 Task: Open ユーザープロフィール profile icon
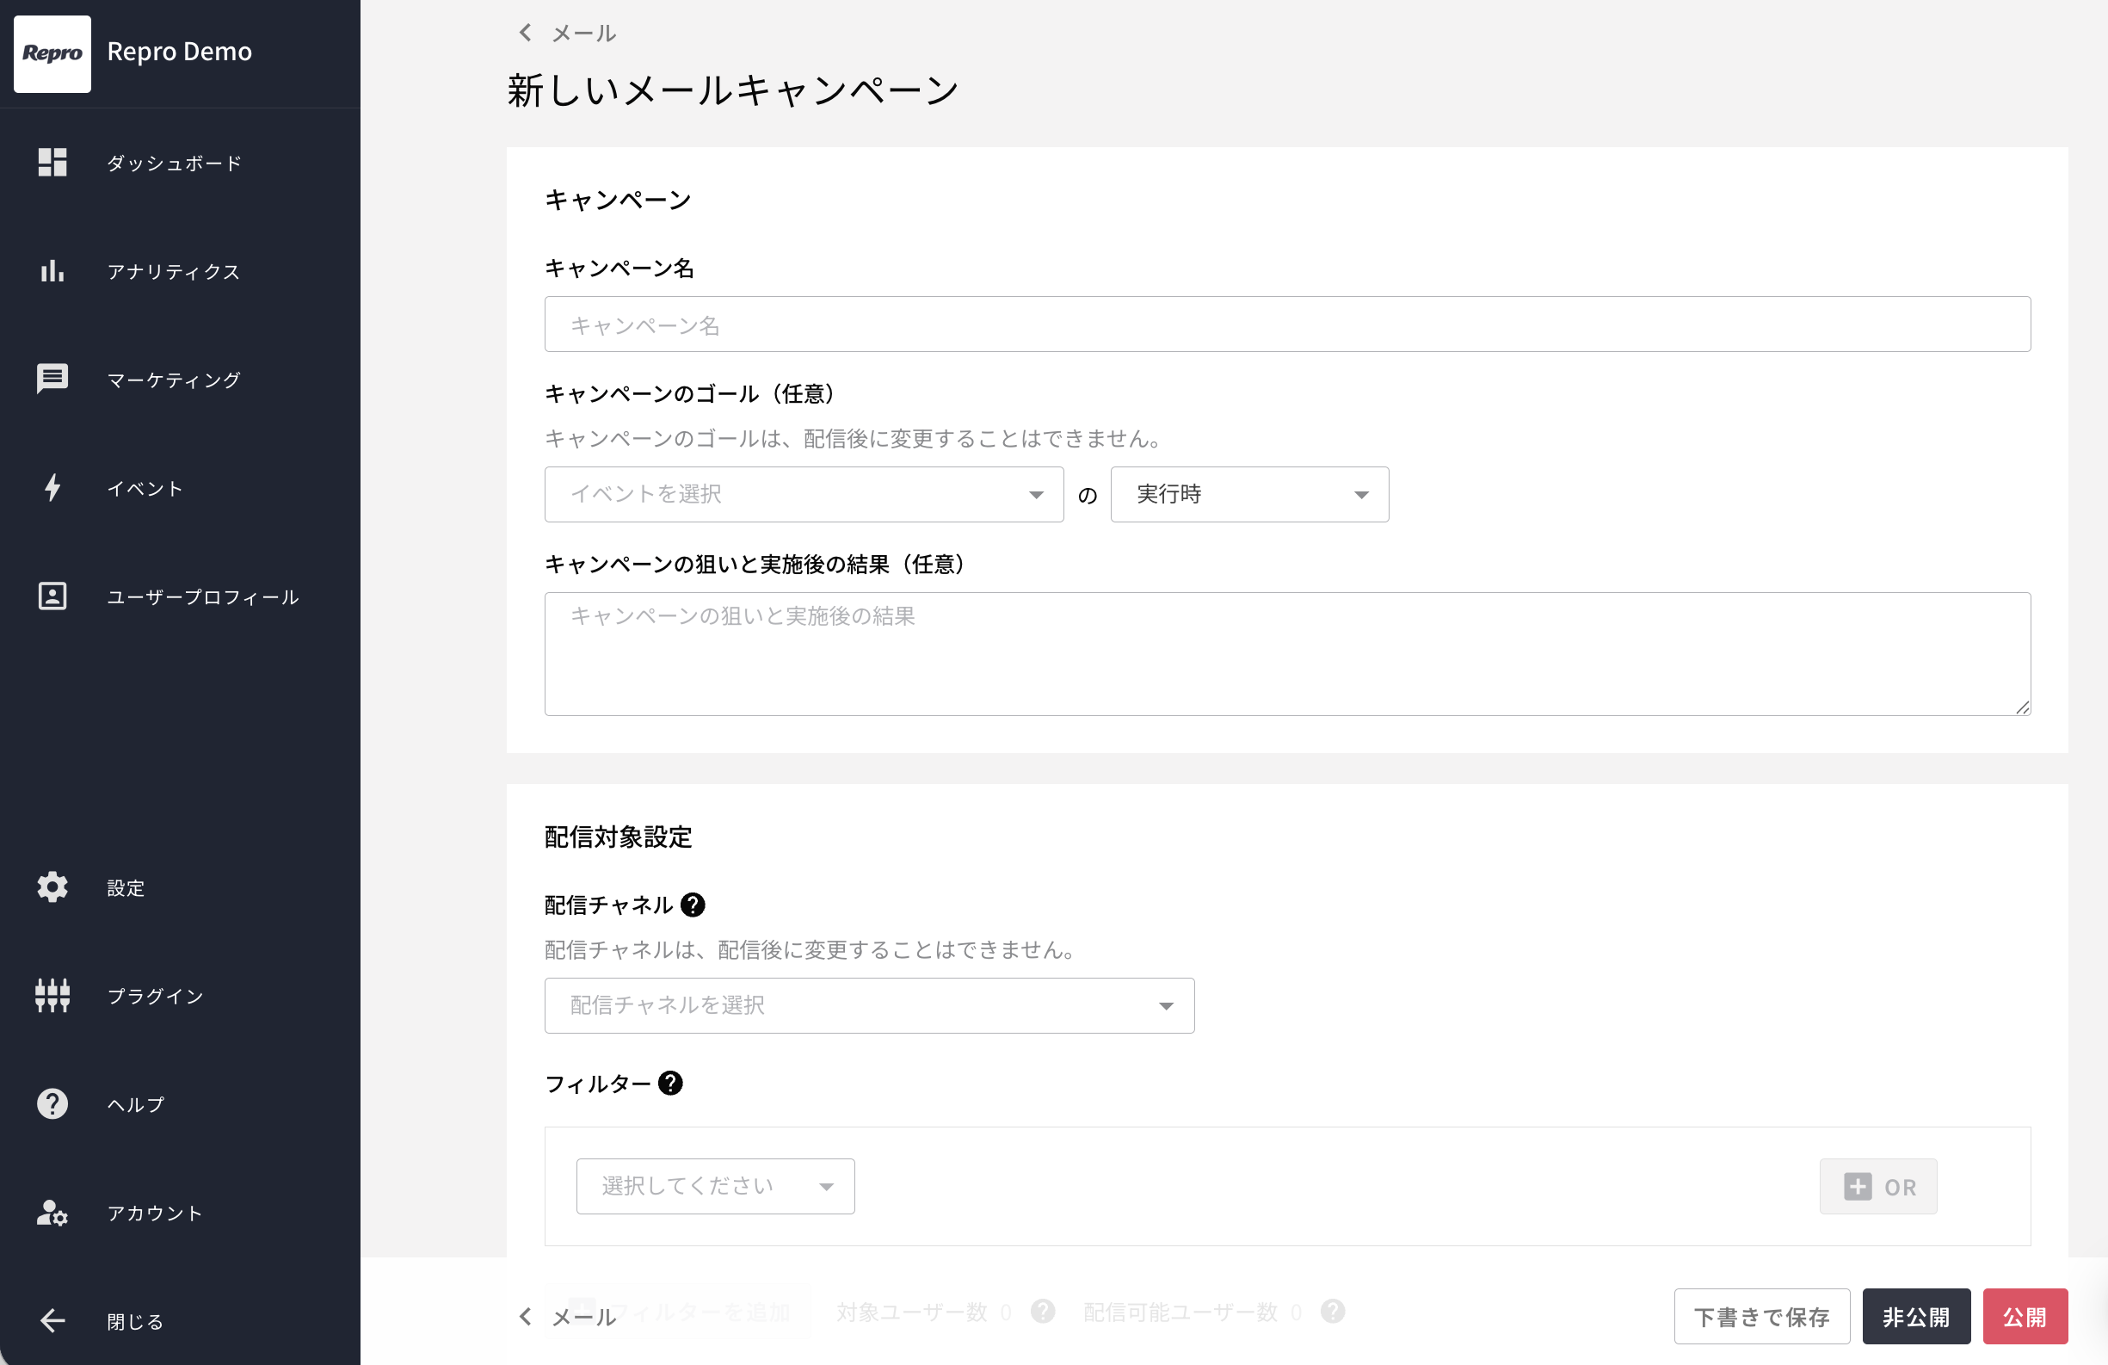tap(52, 596)
